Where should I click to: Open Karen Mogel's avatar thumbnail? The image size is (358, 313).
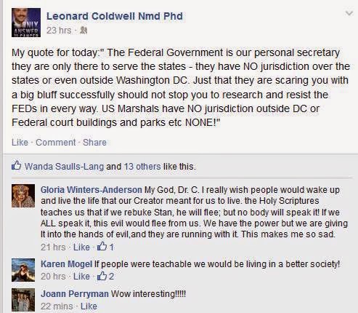[x=23, y=270]
